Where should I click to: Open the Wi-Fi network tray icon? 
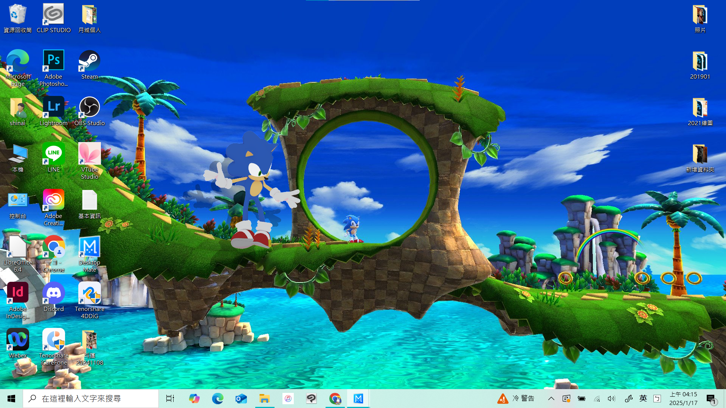pyautogui.click(x=597, y=399)
